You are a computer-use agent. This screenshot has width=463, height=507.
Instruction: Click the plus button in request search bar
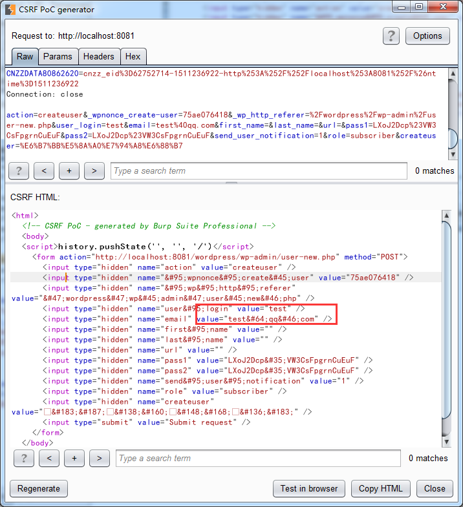click(69, 171)
